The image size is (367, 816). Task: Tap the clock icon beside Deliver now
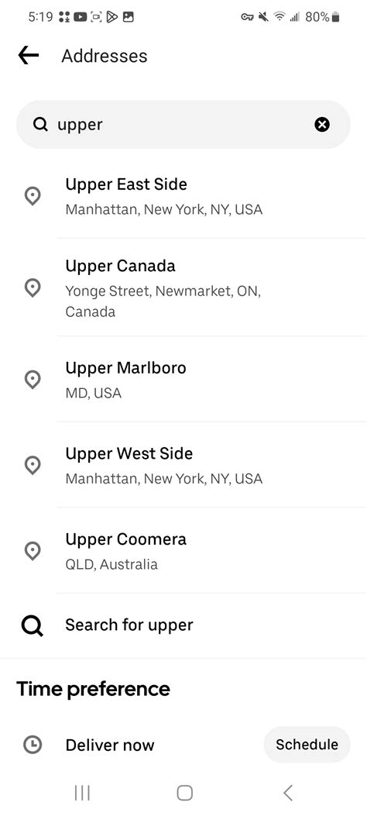(33, 745)
